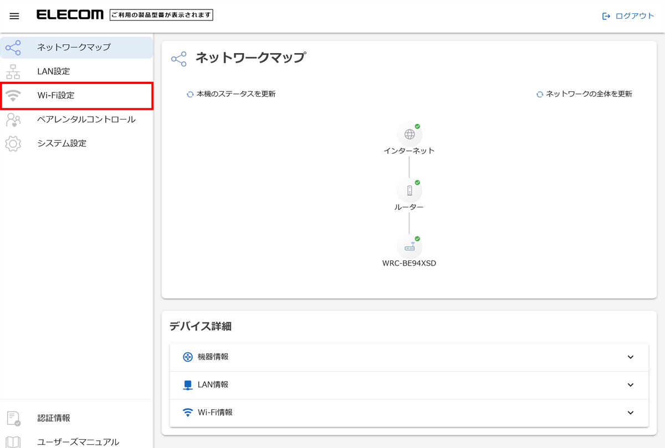
Task: Click the デバイス詳細 heading
Action: (201, 326)
